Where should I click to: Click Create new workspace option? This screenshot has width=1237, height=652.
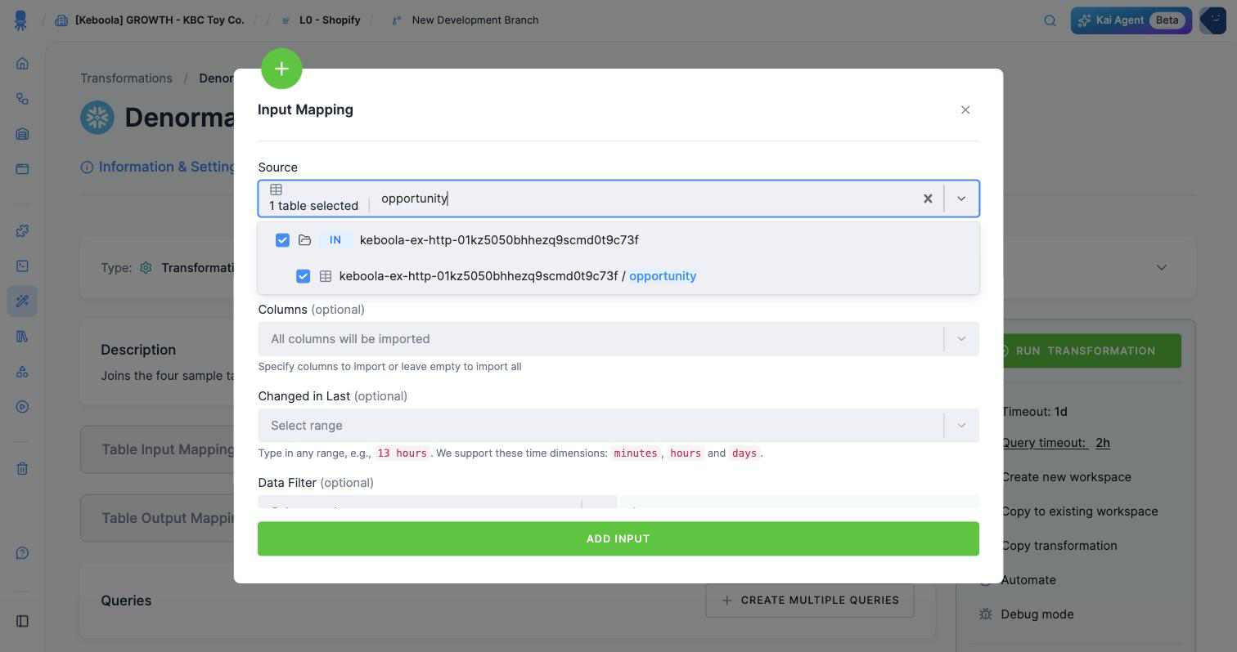[x=1066, y=477]
